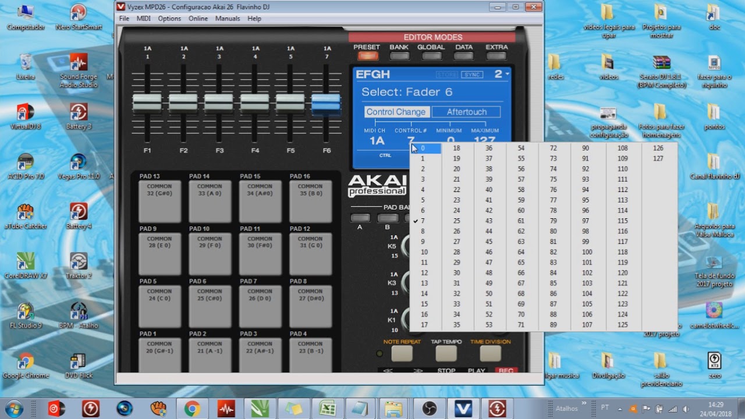Open the Manuals menu
The image size is (745, 419).
(x=228, y=19)
